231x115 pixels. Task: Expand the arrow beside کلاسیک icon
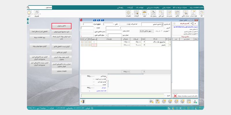click(40, 14)
